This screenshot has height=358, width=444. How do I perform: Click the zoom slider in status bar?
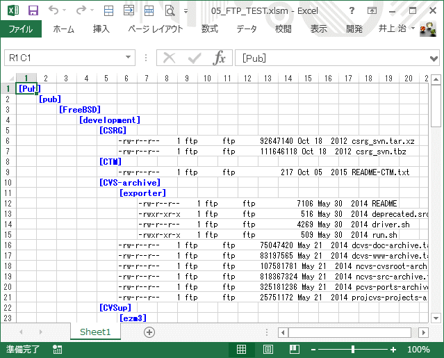click(x=353, y=350)
